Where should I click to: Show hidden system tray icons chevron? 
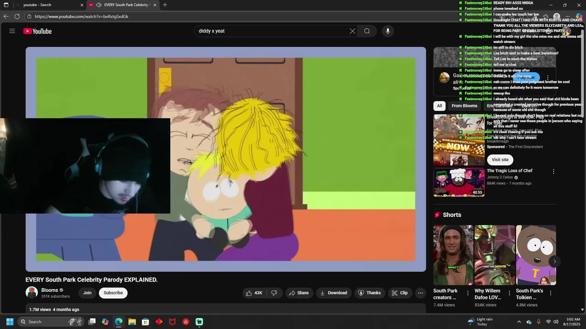519,322
